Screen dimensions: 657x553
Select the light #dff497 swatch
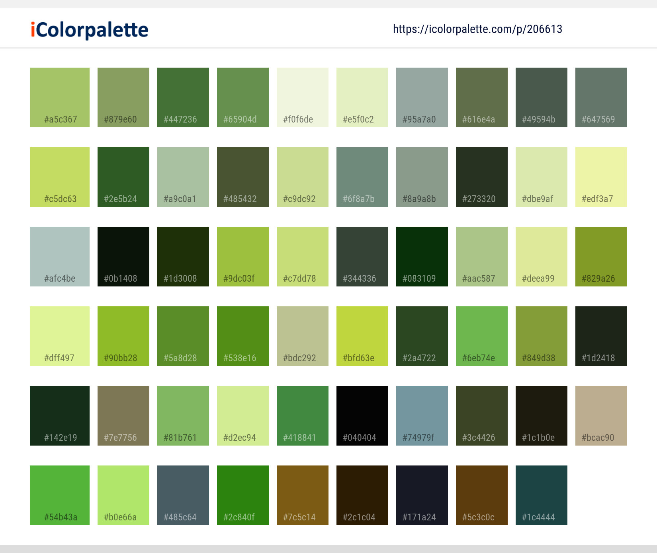(60, 336)
